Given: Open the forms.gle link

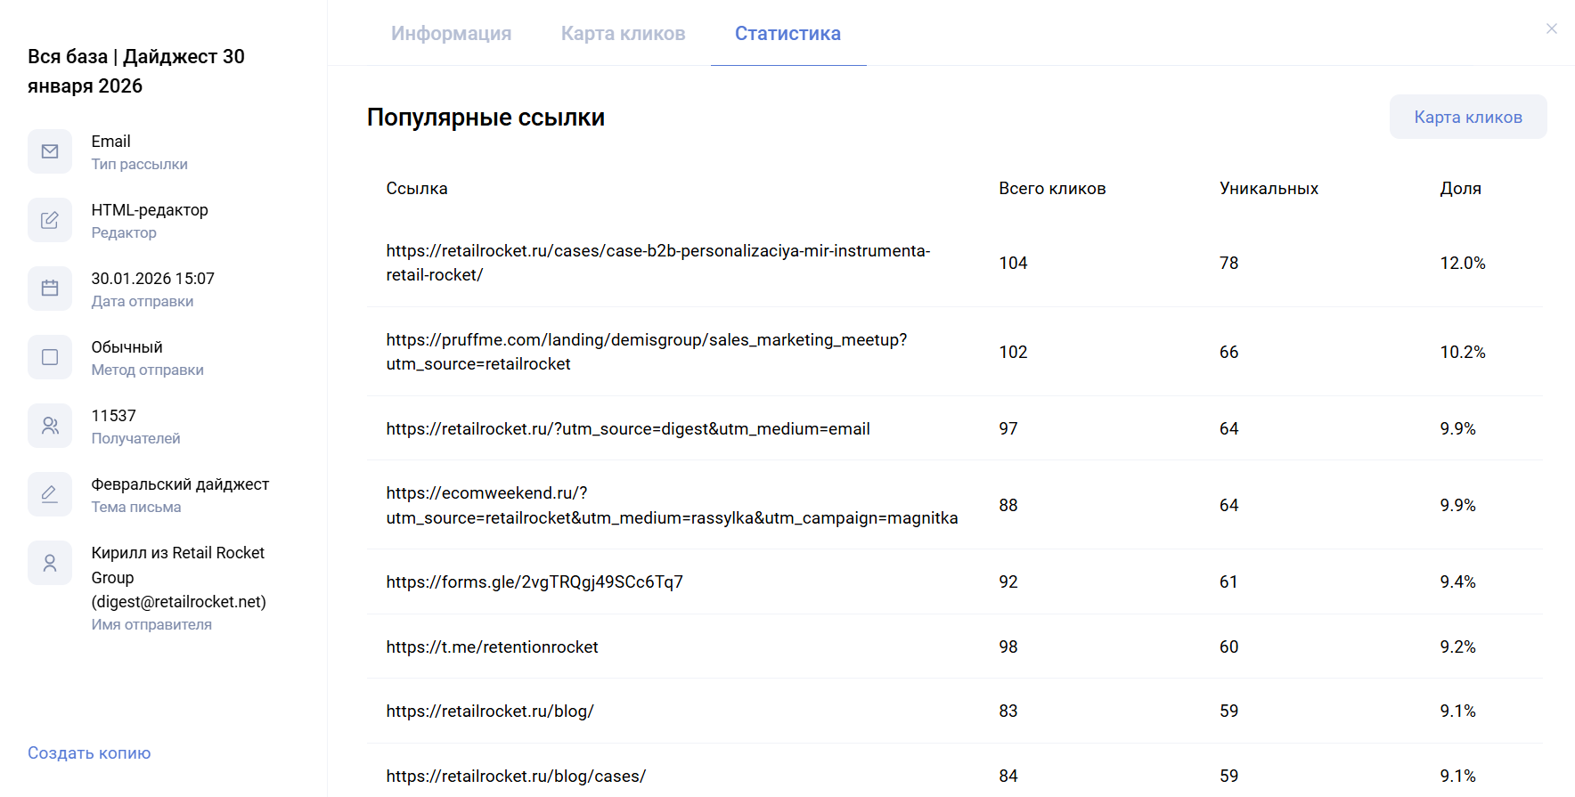Looking at the screenshot, I should [535, 582].
